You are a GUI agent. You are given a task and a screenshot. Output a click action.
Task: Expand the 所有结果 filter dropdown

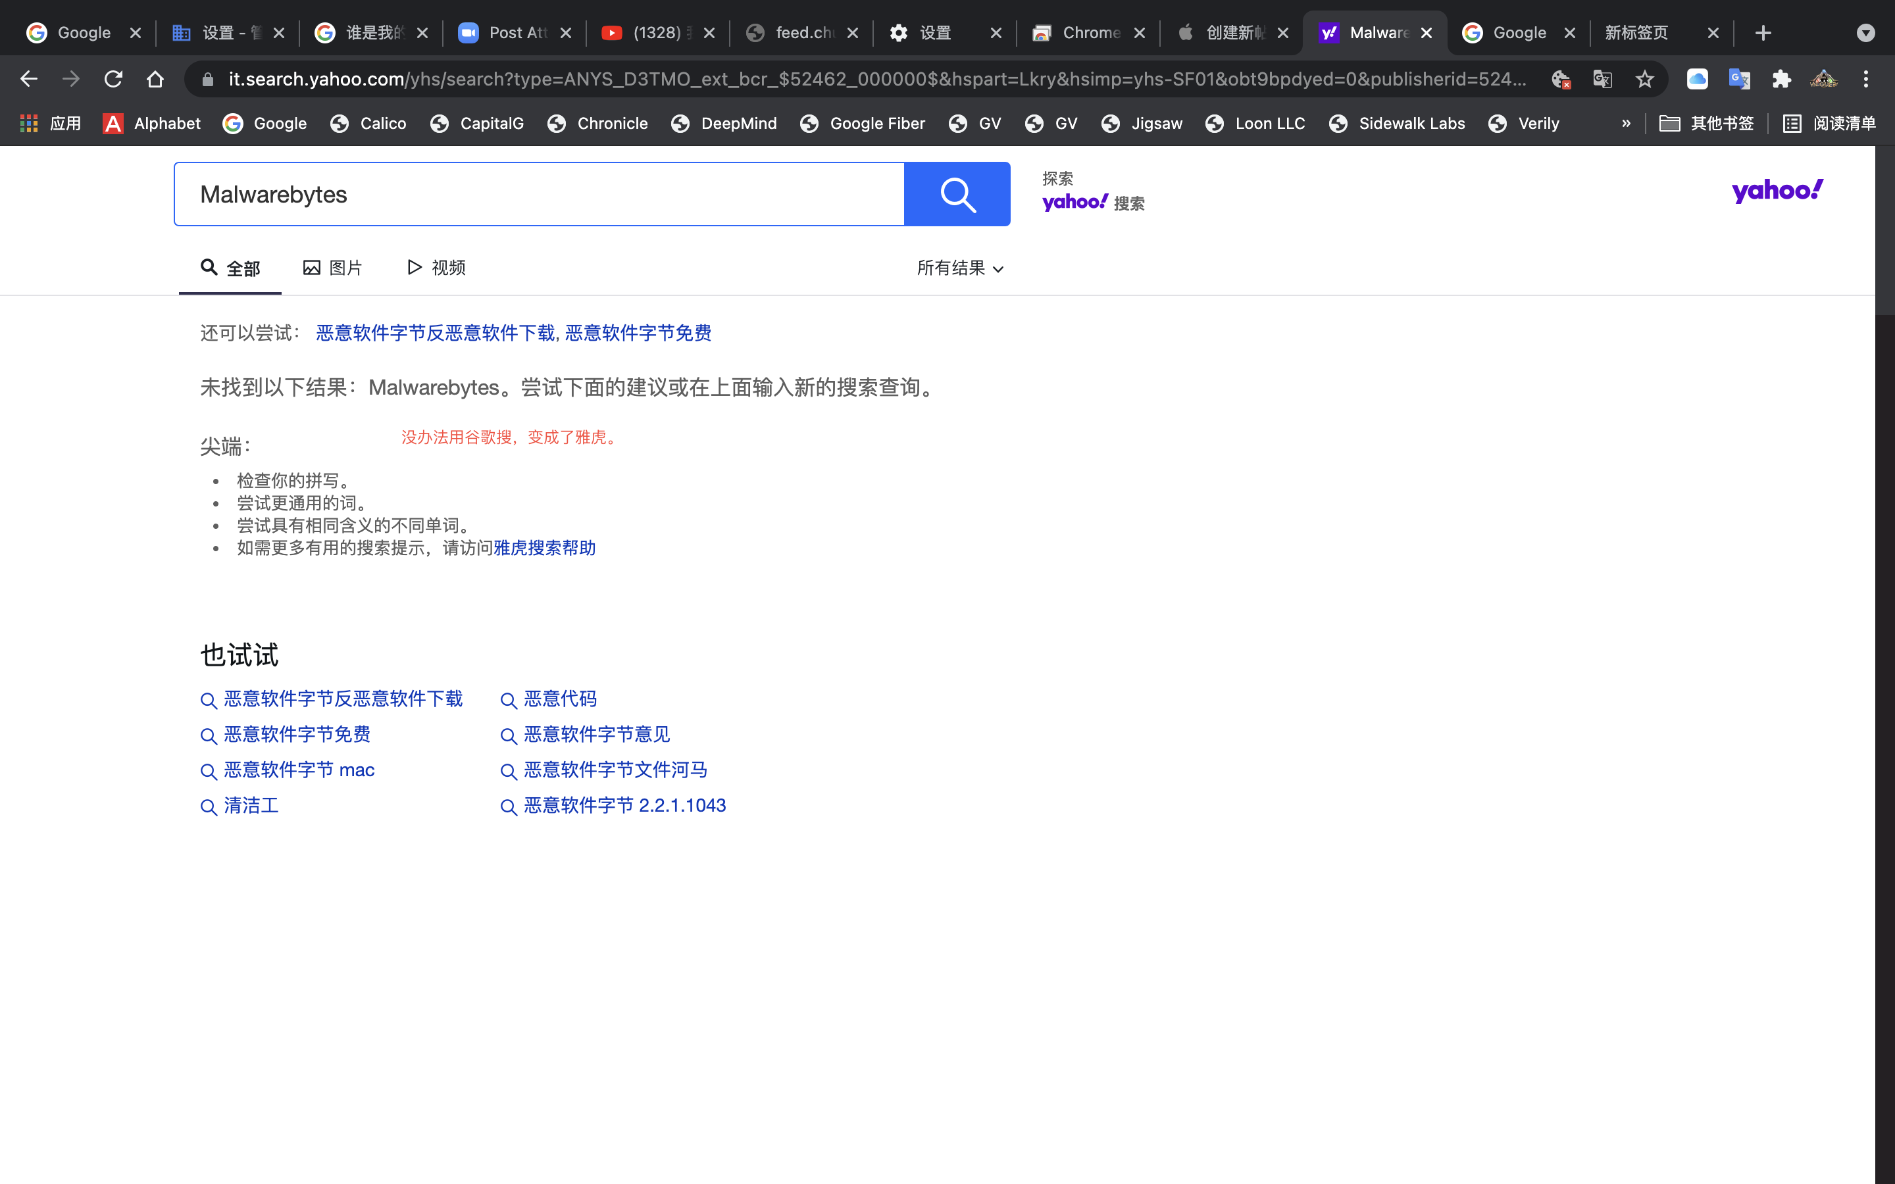point(960,268)
